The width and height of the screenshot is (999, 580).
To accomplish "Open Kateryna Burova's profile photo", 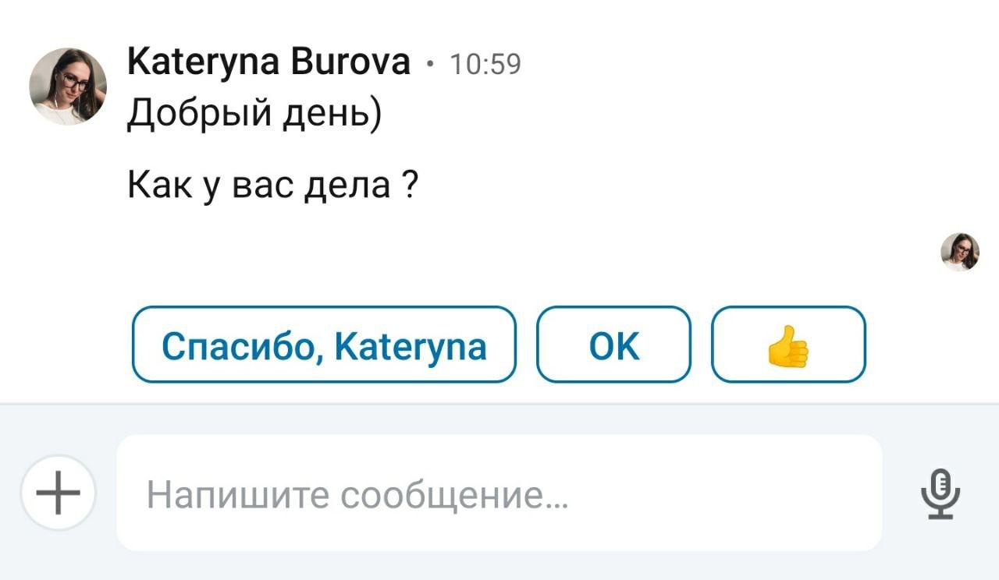I will 68,87.
